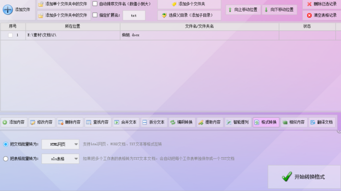
Task: Open the HTML网页 format dropdown
Action: pyautogui.click(x=60, y=144)
